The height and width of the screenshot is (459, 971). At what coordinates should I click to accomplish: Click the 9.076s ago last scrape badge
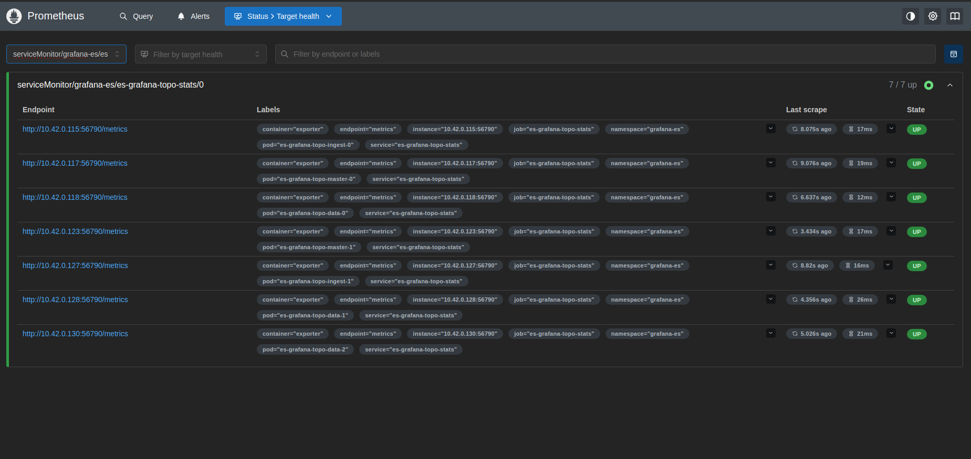(812, 163)
